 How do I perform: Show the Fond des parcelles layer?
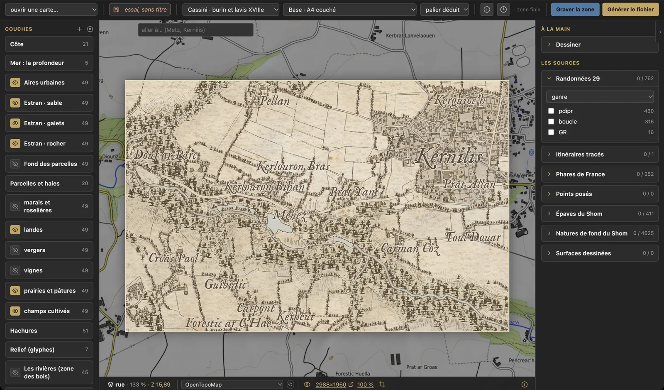pos(15,164)
